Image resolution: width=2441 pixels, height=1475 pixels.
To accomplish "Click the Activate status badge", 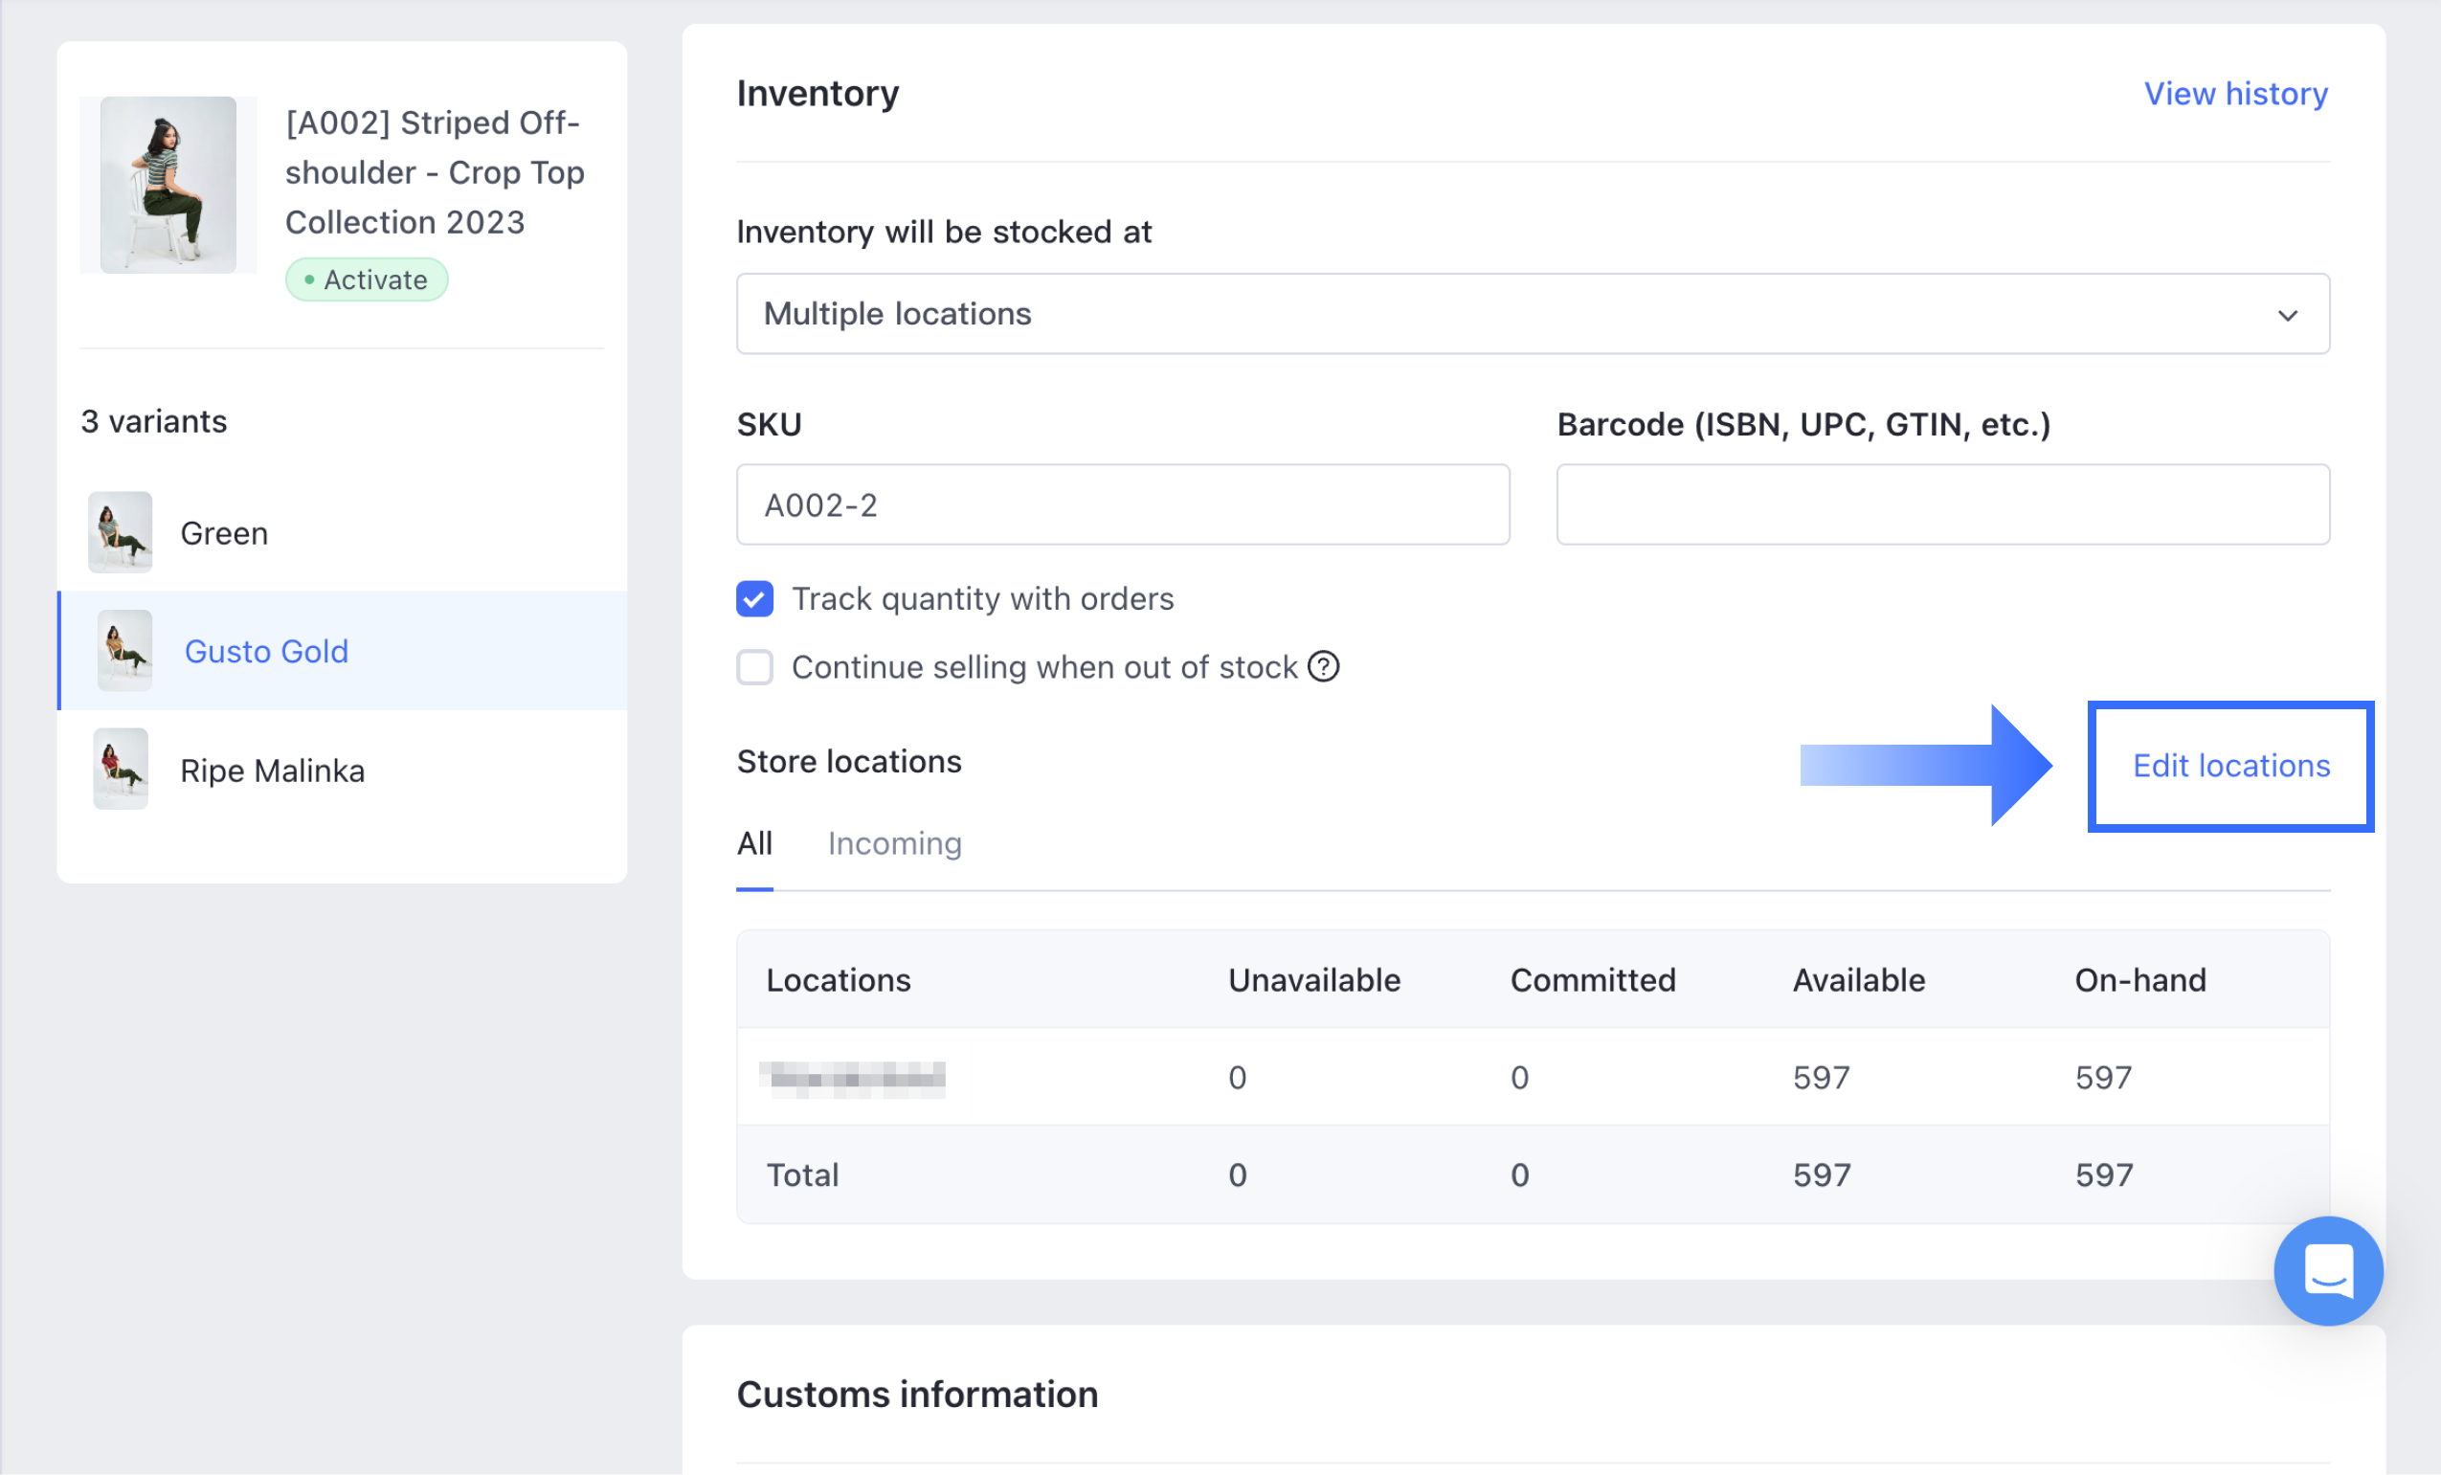I will pyautogui.click(x=367, y=279).
